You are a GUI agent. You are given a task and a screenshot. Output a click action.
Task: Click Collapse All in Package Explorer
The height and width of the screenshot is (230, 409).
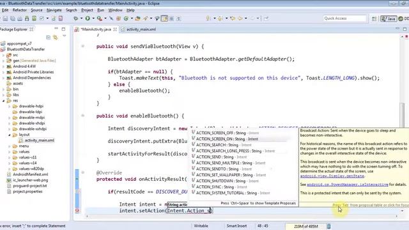click(49, 37)
